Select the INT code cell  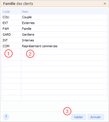(x=12, y=40)
